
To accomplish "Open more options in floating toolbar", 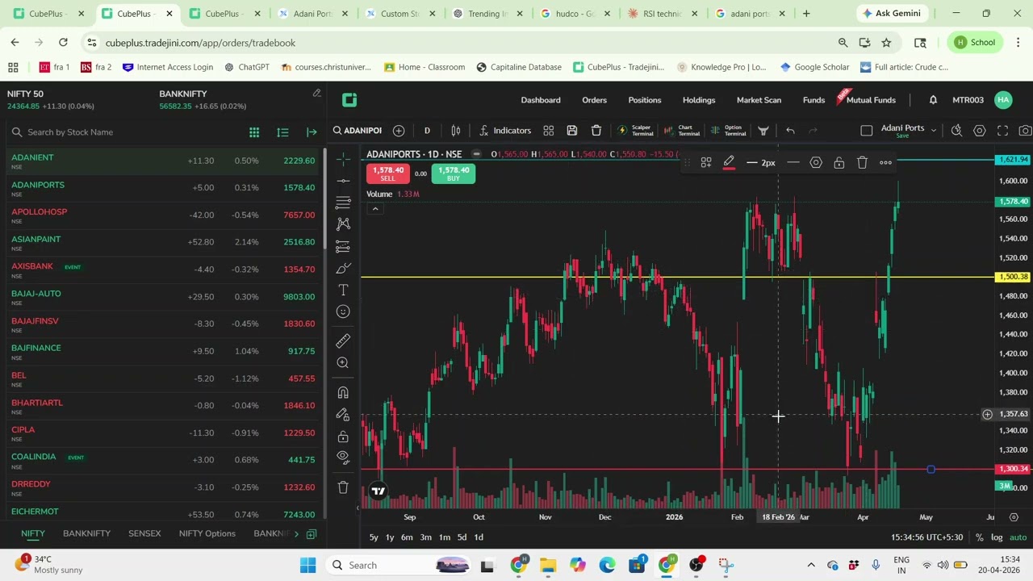I will [x=885, y=163].
